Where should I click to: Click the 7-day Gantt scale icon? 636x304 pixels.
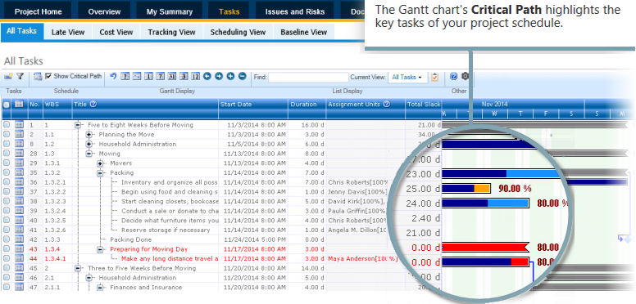click(161, 76)
